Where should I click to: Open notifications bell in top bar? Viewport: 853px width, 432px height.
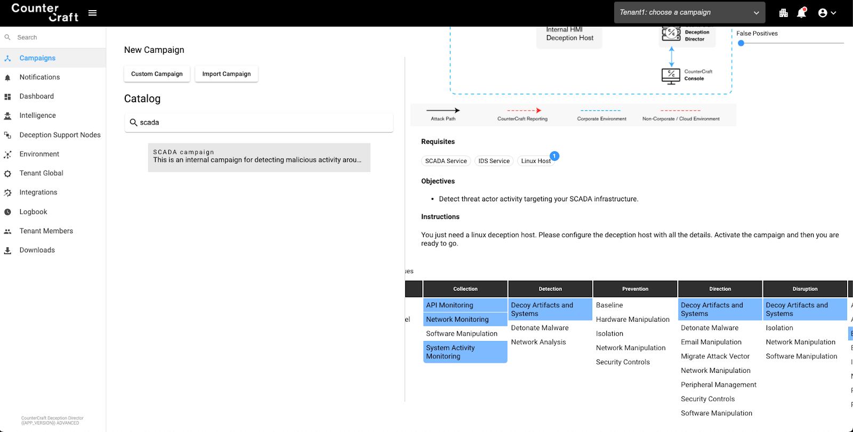tap(801, 13)
